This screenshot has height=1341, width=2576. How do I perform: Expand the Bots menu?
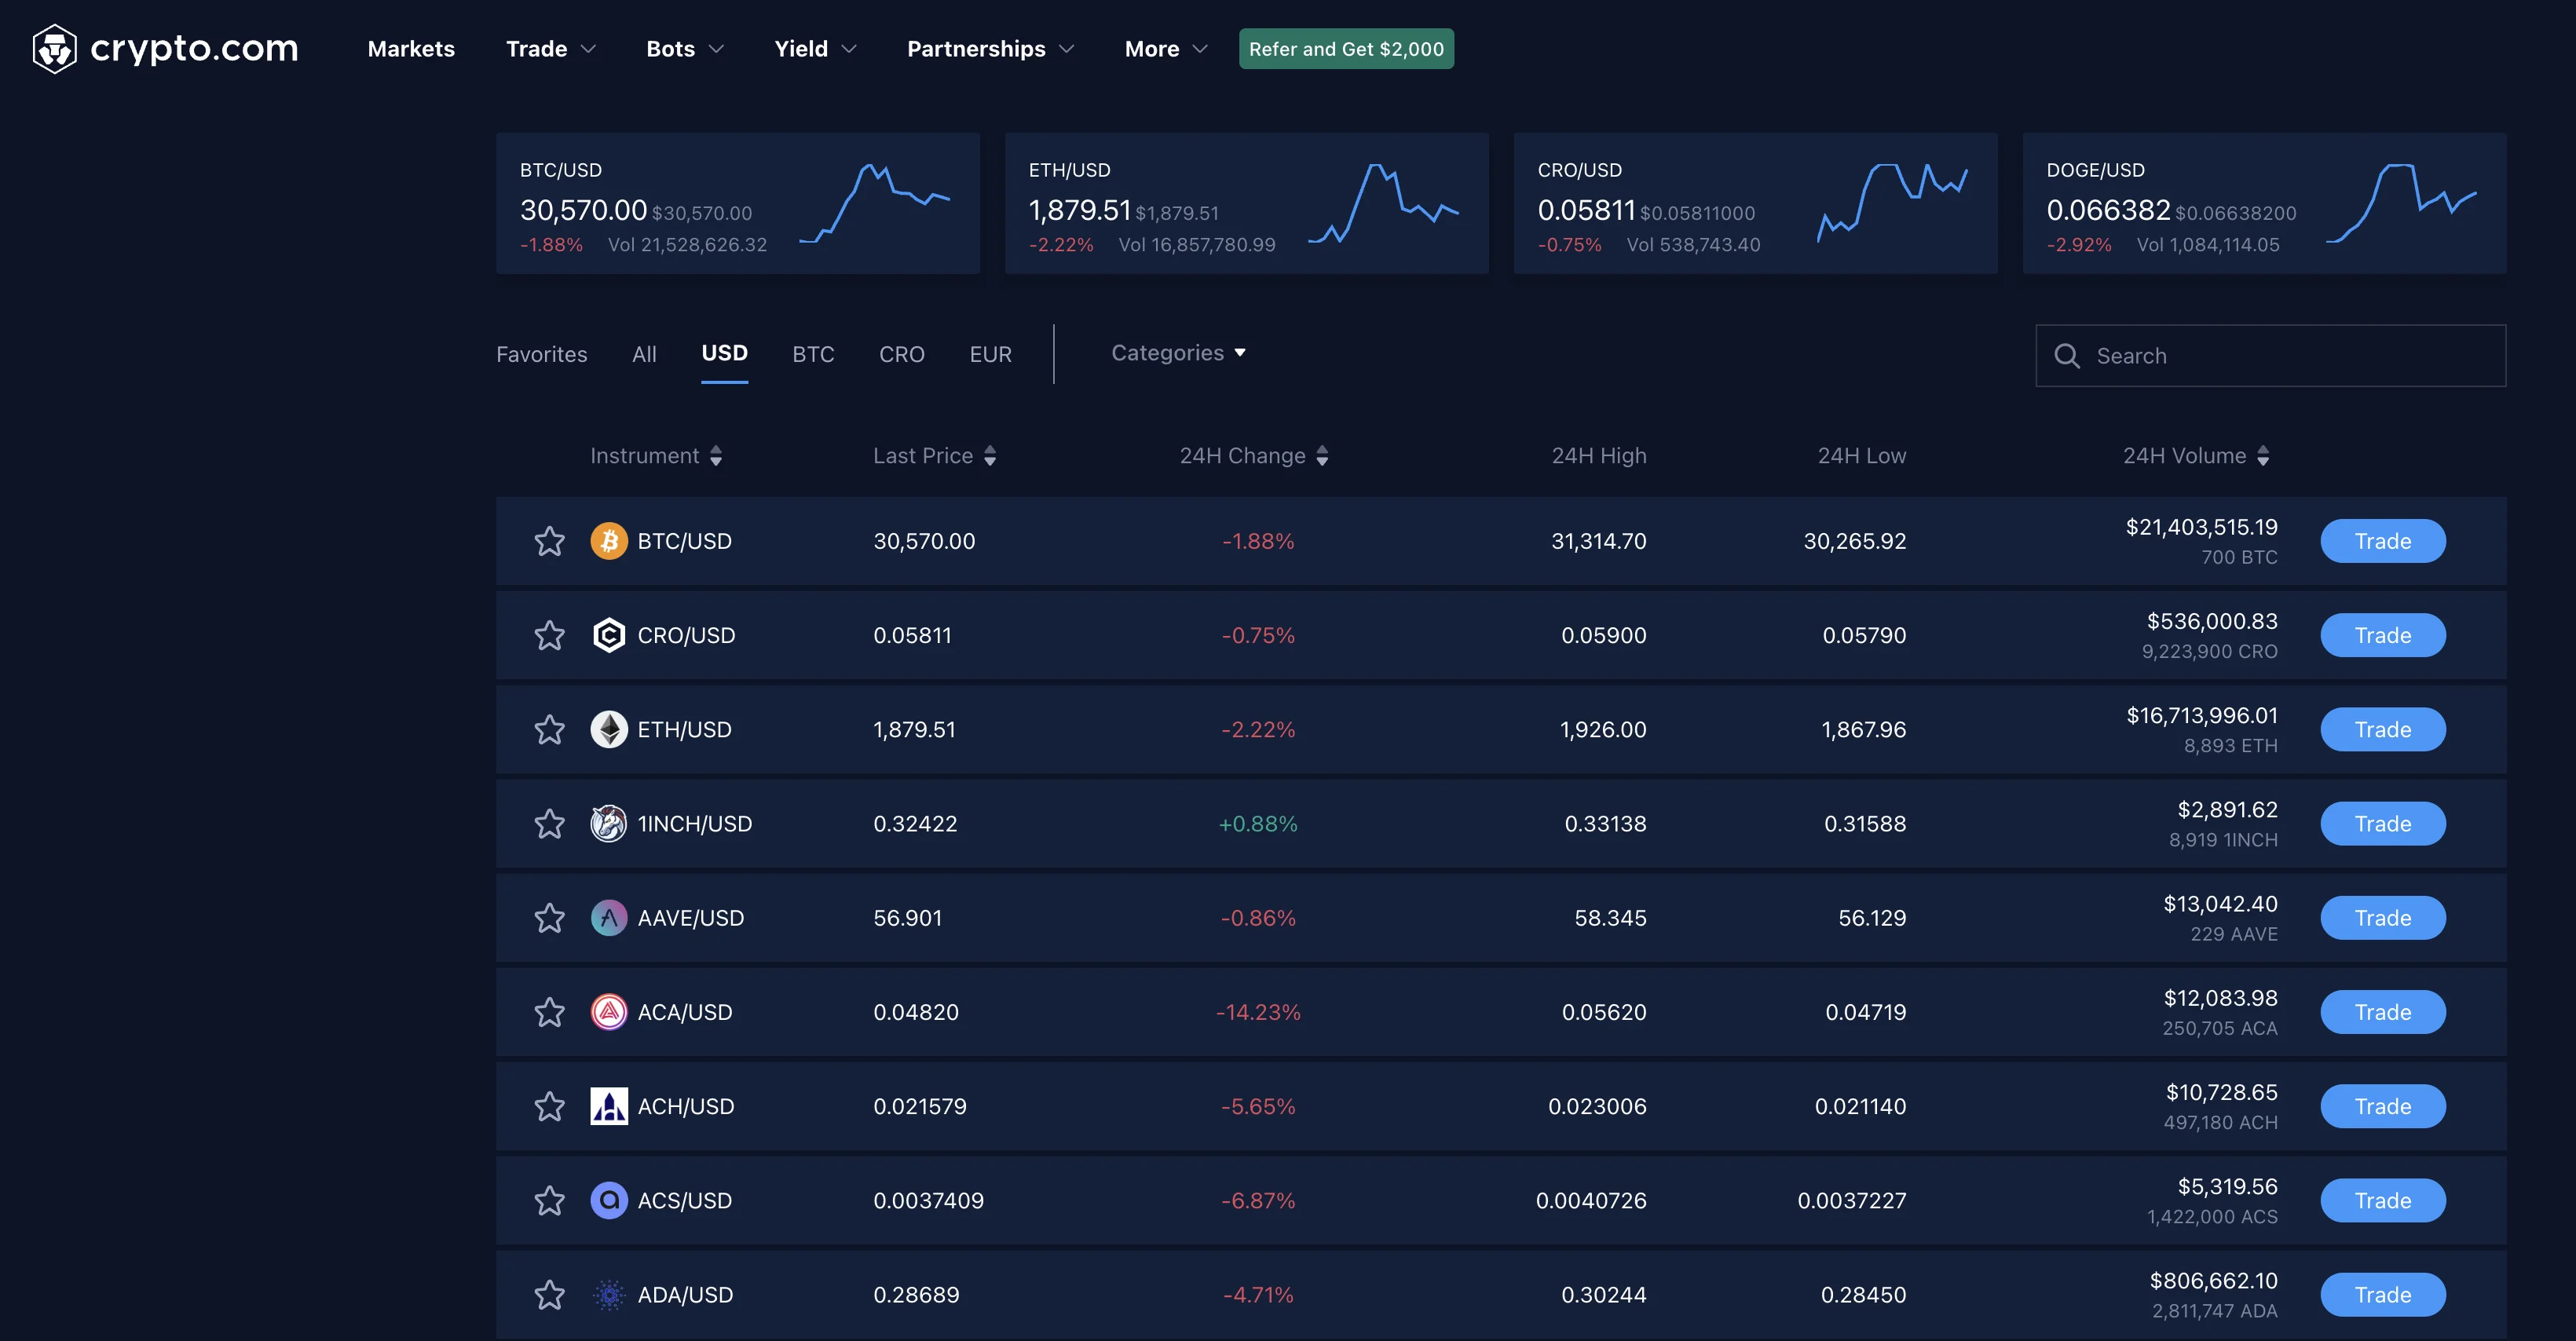(x=685, y=49)
